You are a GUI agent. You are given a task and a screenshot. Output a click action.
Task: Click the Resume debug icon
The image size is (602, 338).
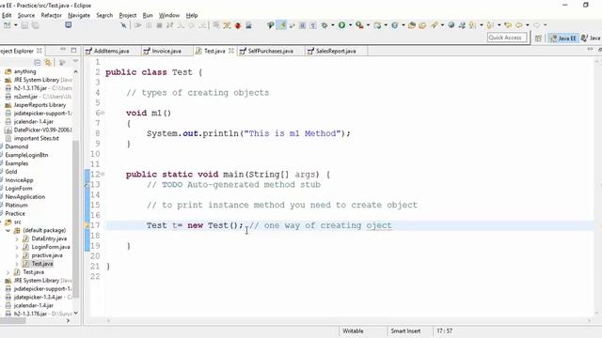(138, 25)
